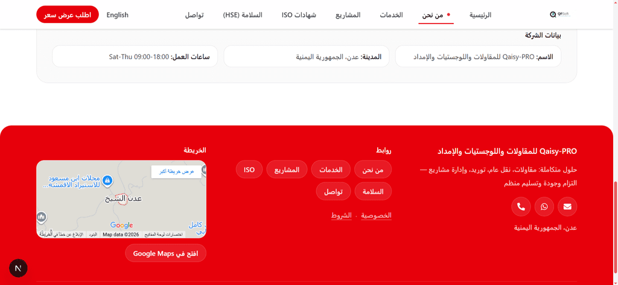Open the الخصوصية privacy link
Image resolution: width=618 pixels, height=285 pixels.
(377, 216)
